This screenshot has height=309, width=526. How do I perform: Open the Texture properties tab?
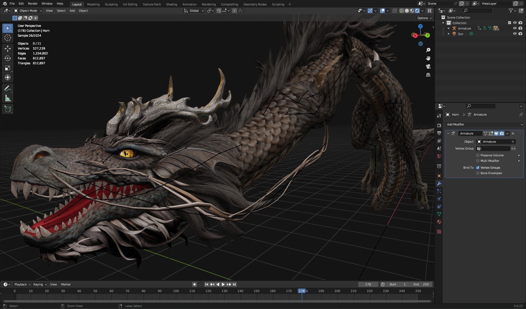point(439,232)
